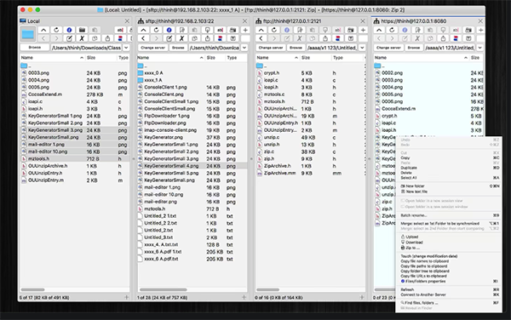Image resolution: width=511 pixels, height=320 pixels.
Task: Click upload icon in https panel toolbar
Action: 443,38
